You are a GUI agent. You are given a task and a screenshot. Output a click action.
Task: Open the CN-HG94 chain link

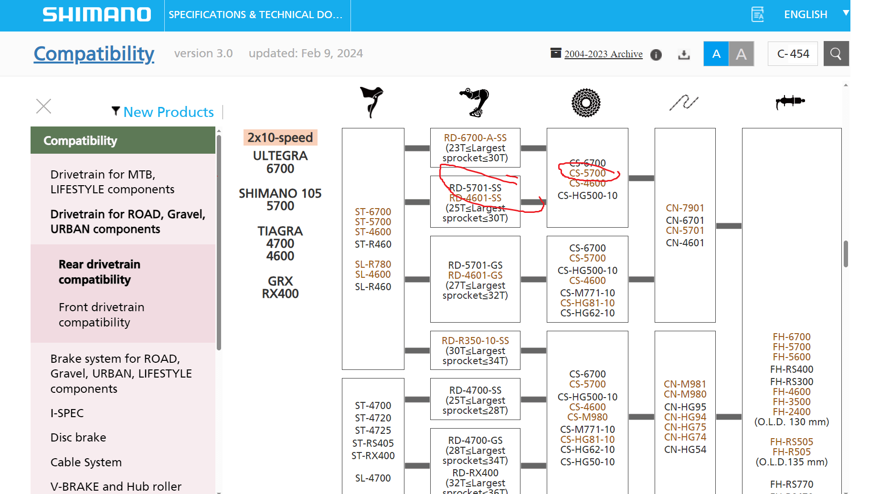coord(685,417)
